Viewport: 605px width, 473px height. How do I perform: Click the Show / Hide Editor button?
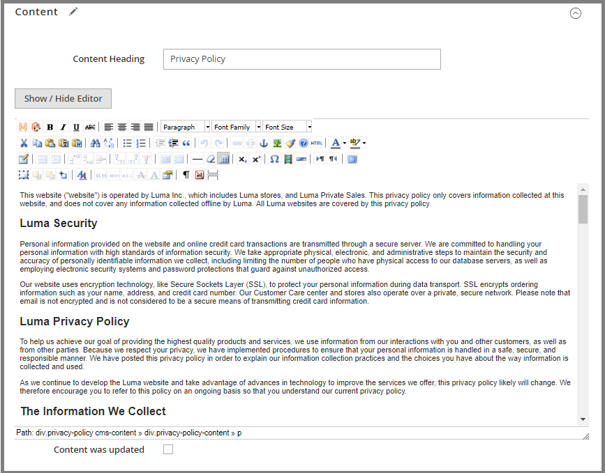[64, 99]
